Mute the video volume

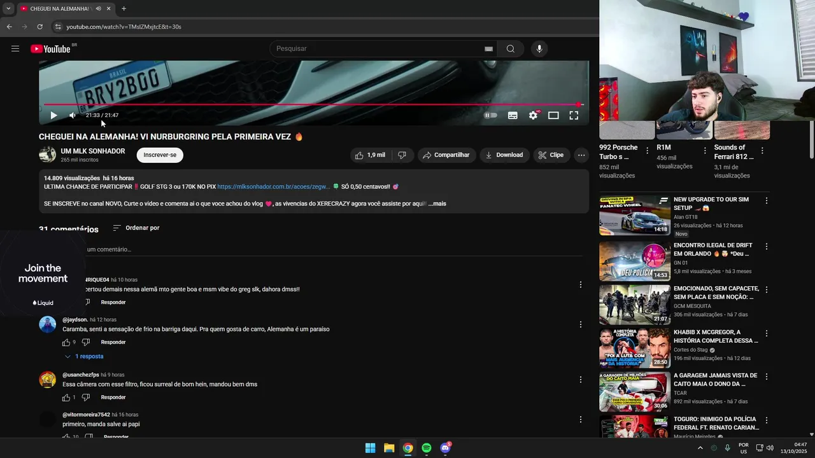click(72, 115)
